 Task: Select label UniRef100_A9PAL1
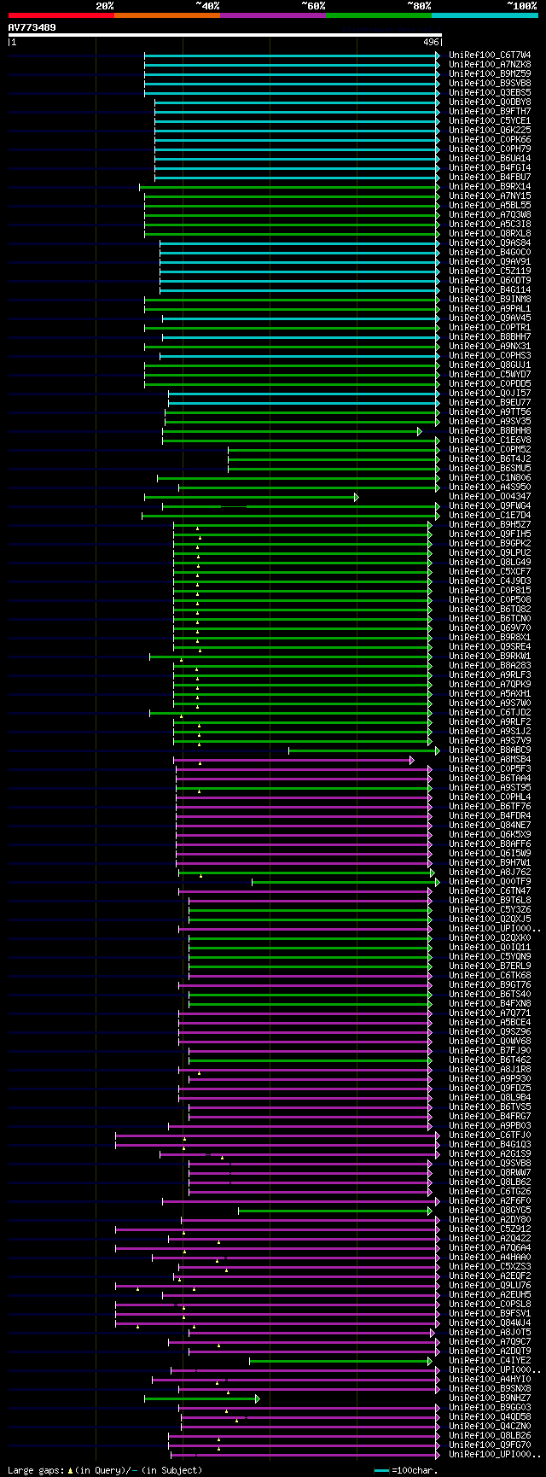click(490, 309)
